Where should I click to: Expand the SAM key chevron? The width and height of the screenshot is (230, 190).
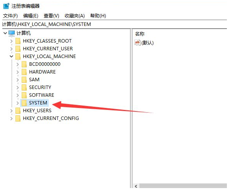coord(17,80)
